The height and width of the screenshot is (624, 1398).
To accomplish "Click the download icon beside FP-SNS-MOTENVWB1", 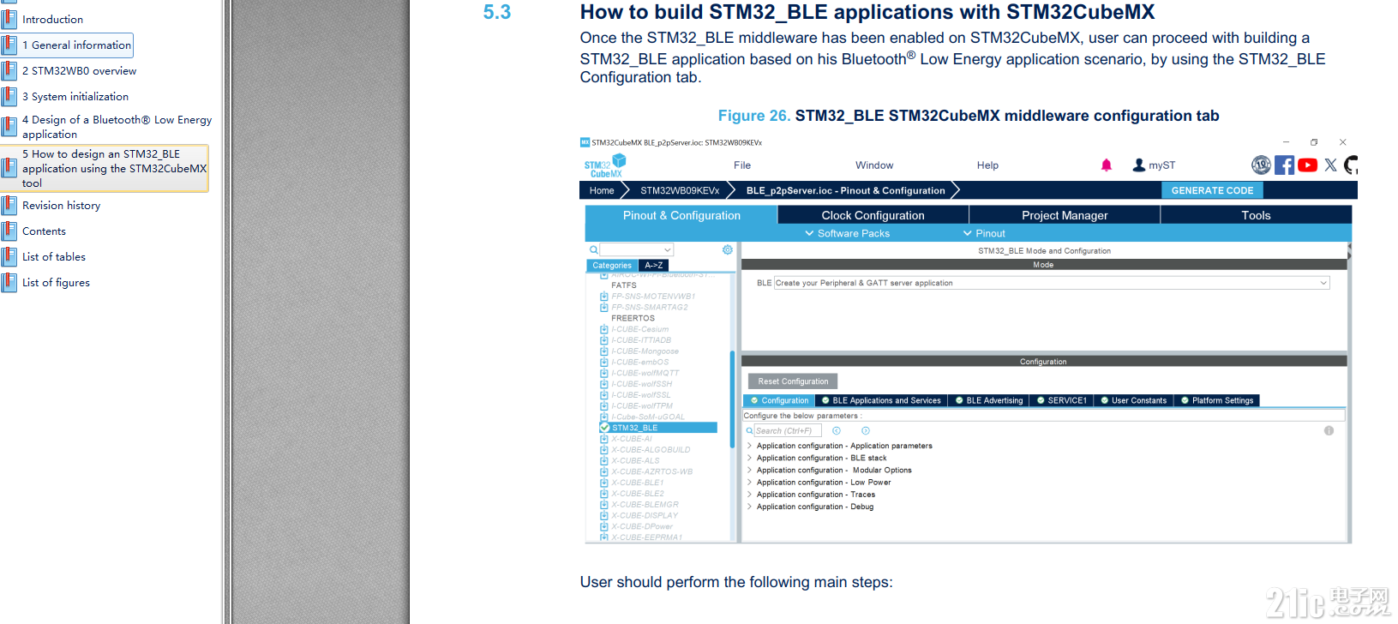I will click(604, 297).
